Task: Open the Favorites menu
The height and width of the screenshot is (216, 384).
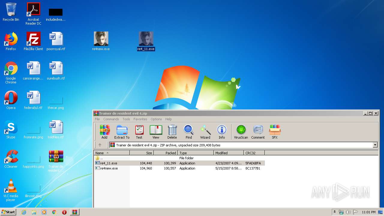Action: [x=140, y=119]
